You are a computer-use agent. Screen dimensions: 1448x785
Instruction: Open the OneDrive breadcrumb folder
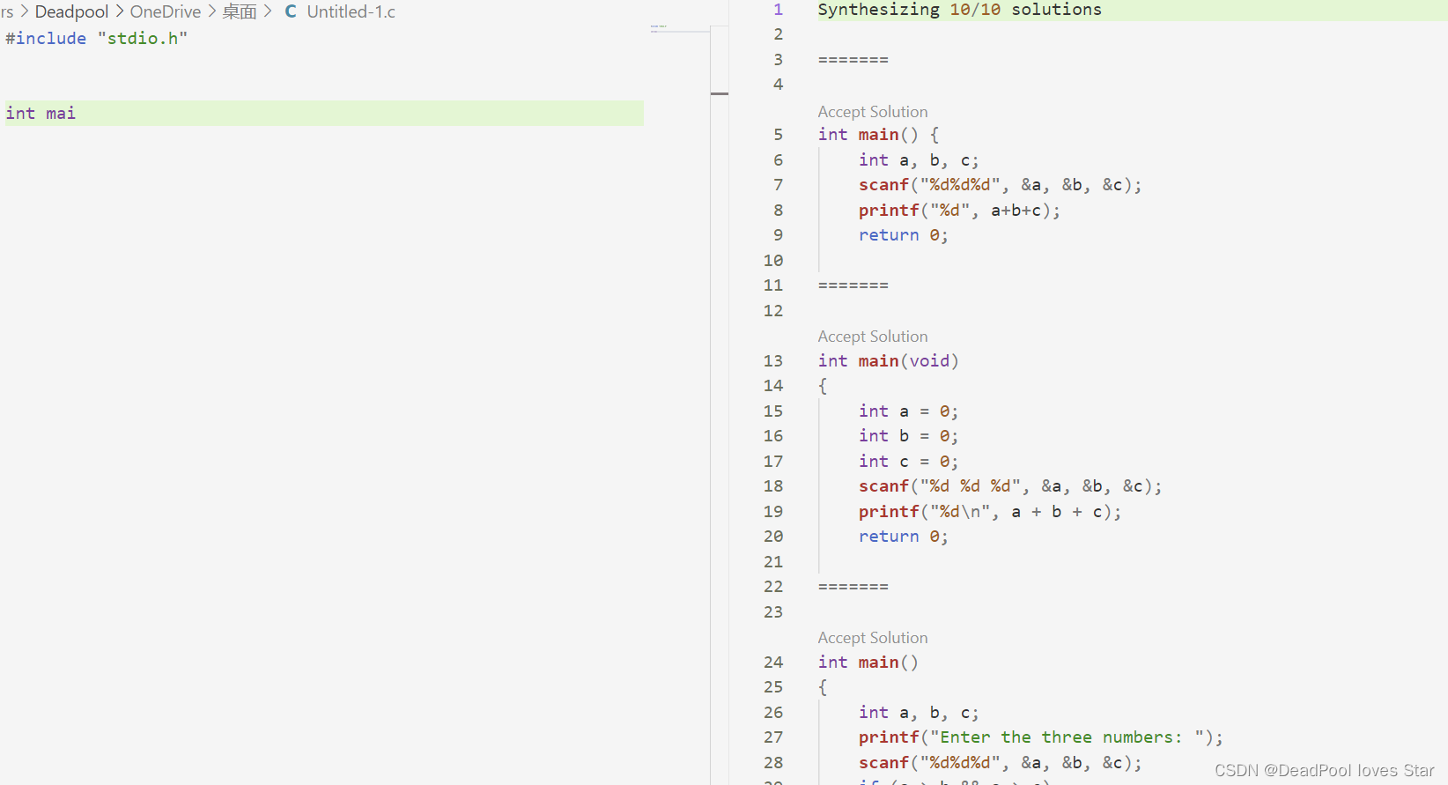pyautogui.click(x=166, y=11)
